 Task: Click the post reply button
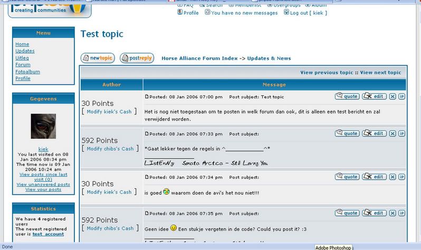pyautogui.click(x=137, y=58)
